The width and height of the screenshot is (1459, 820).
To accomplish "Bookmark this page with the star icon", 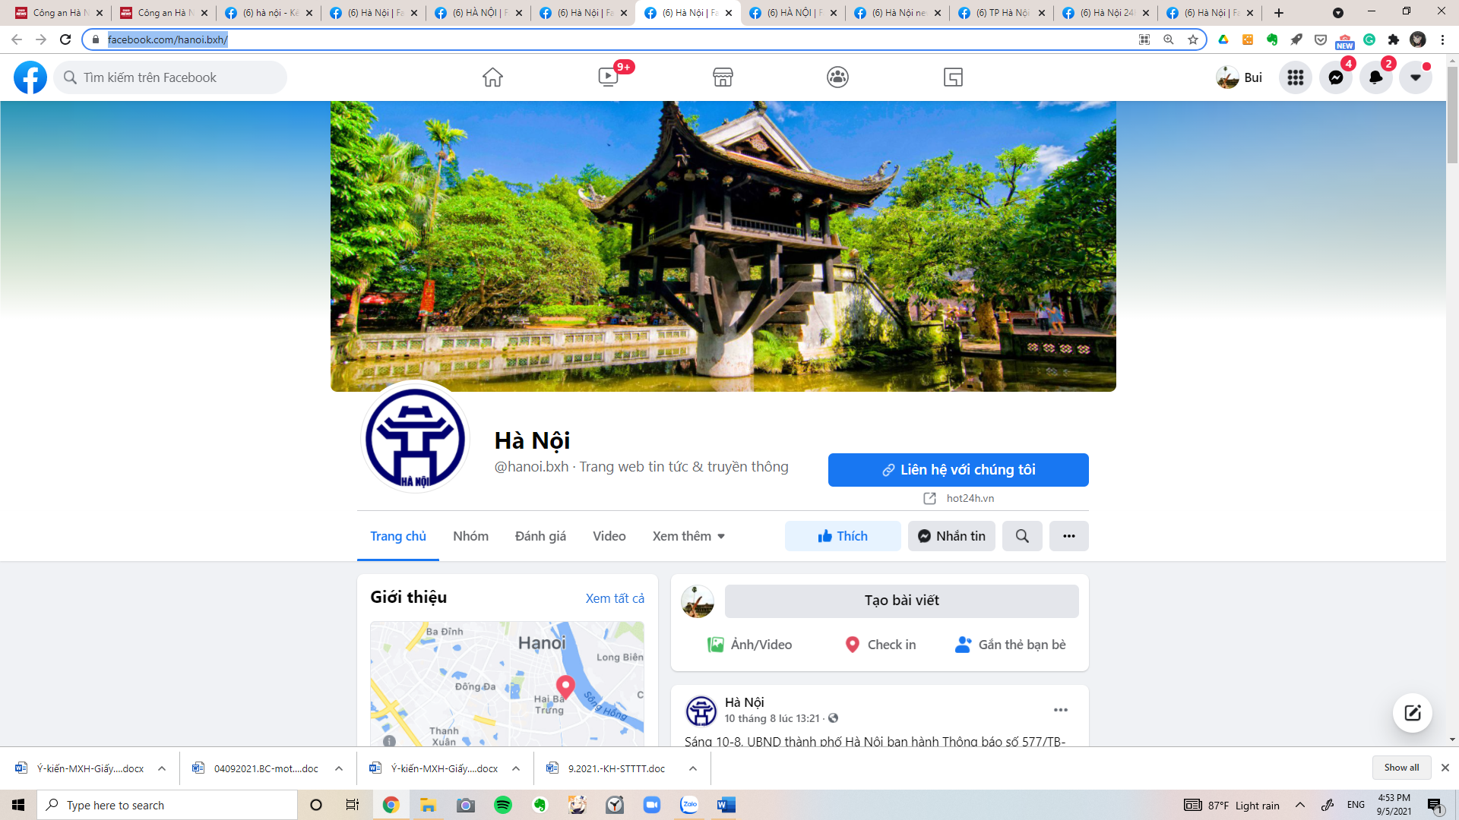I will coord(1193,39).
